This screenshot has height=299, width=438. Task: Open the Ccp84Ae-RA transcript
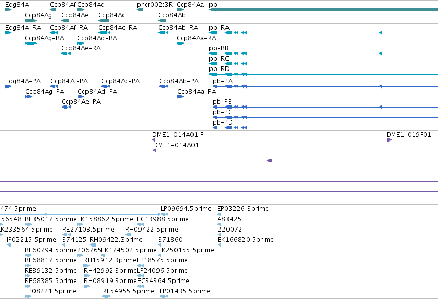66,54
